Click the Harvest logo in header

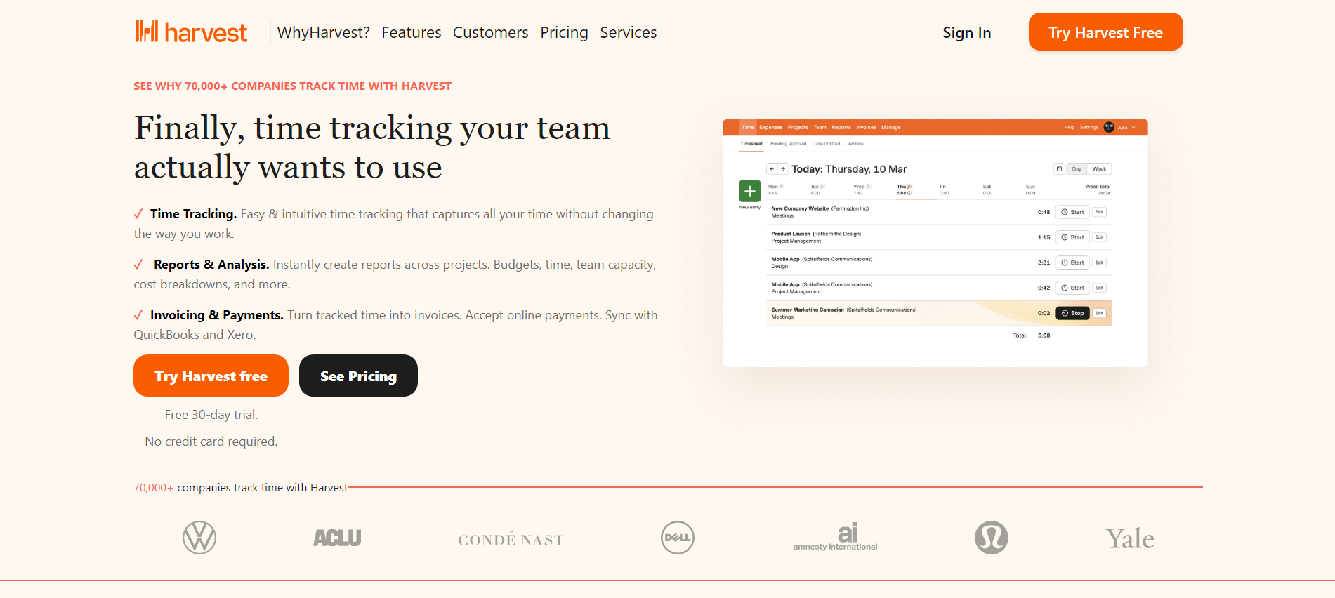pyautogui.click(x=191, y=32)
